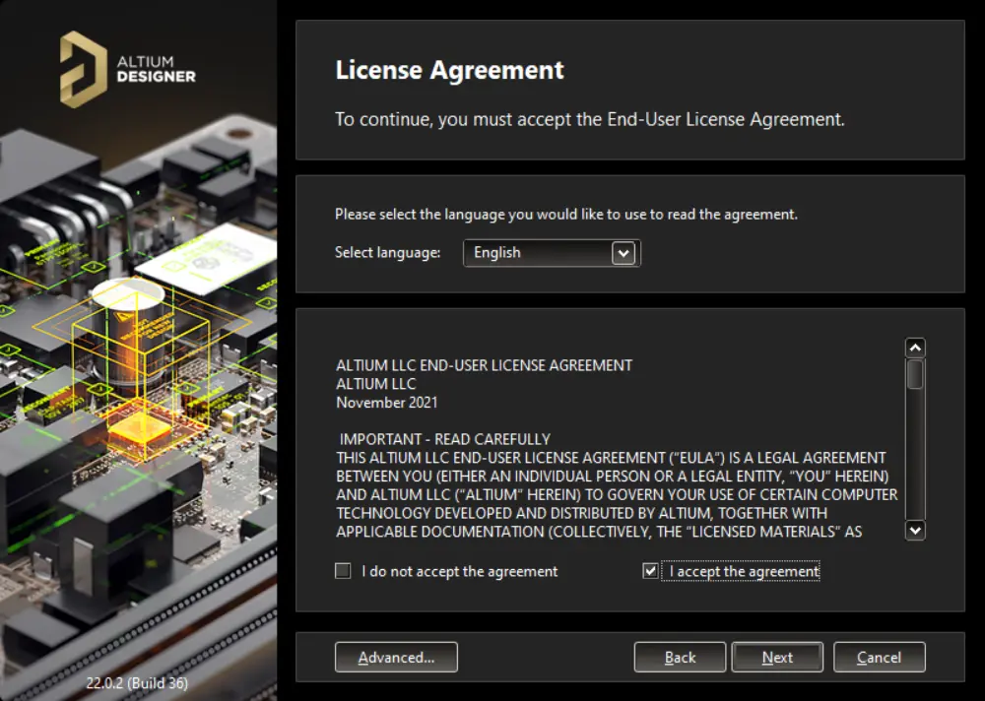
Task: Click 'Please select the language' instruction text
Action: coord(566,215)
